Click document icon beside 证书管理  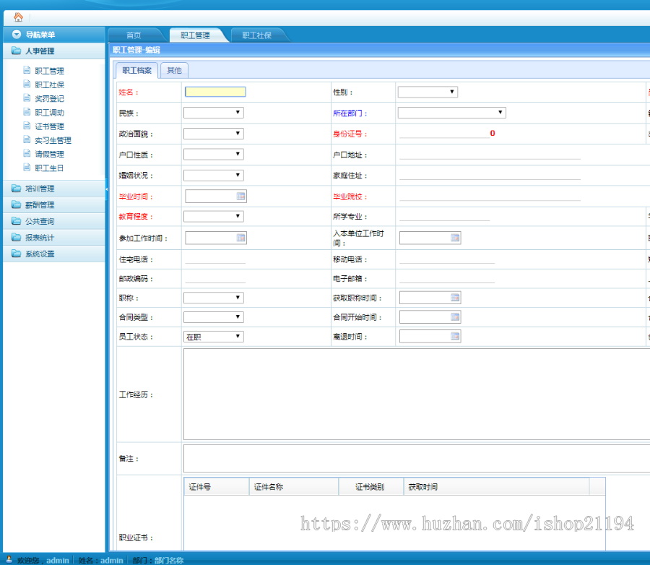click(27, 126)
